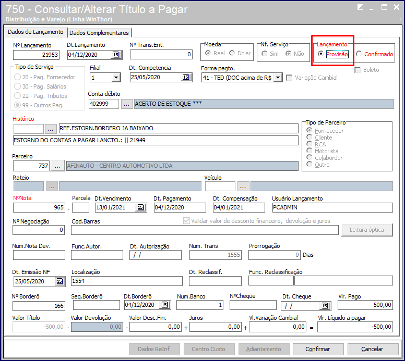Click the Parcela field
This screenshot has height=361, width=405.
(x=80, y=207)
